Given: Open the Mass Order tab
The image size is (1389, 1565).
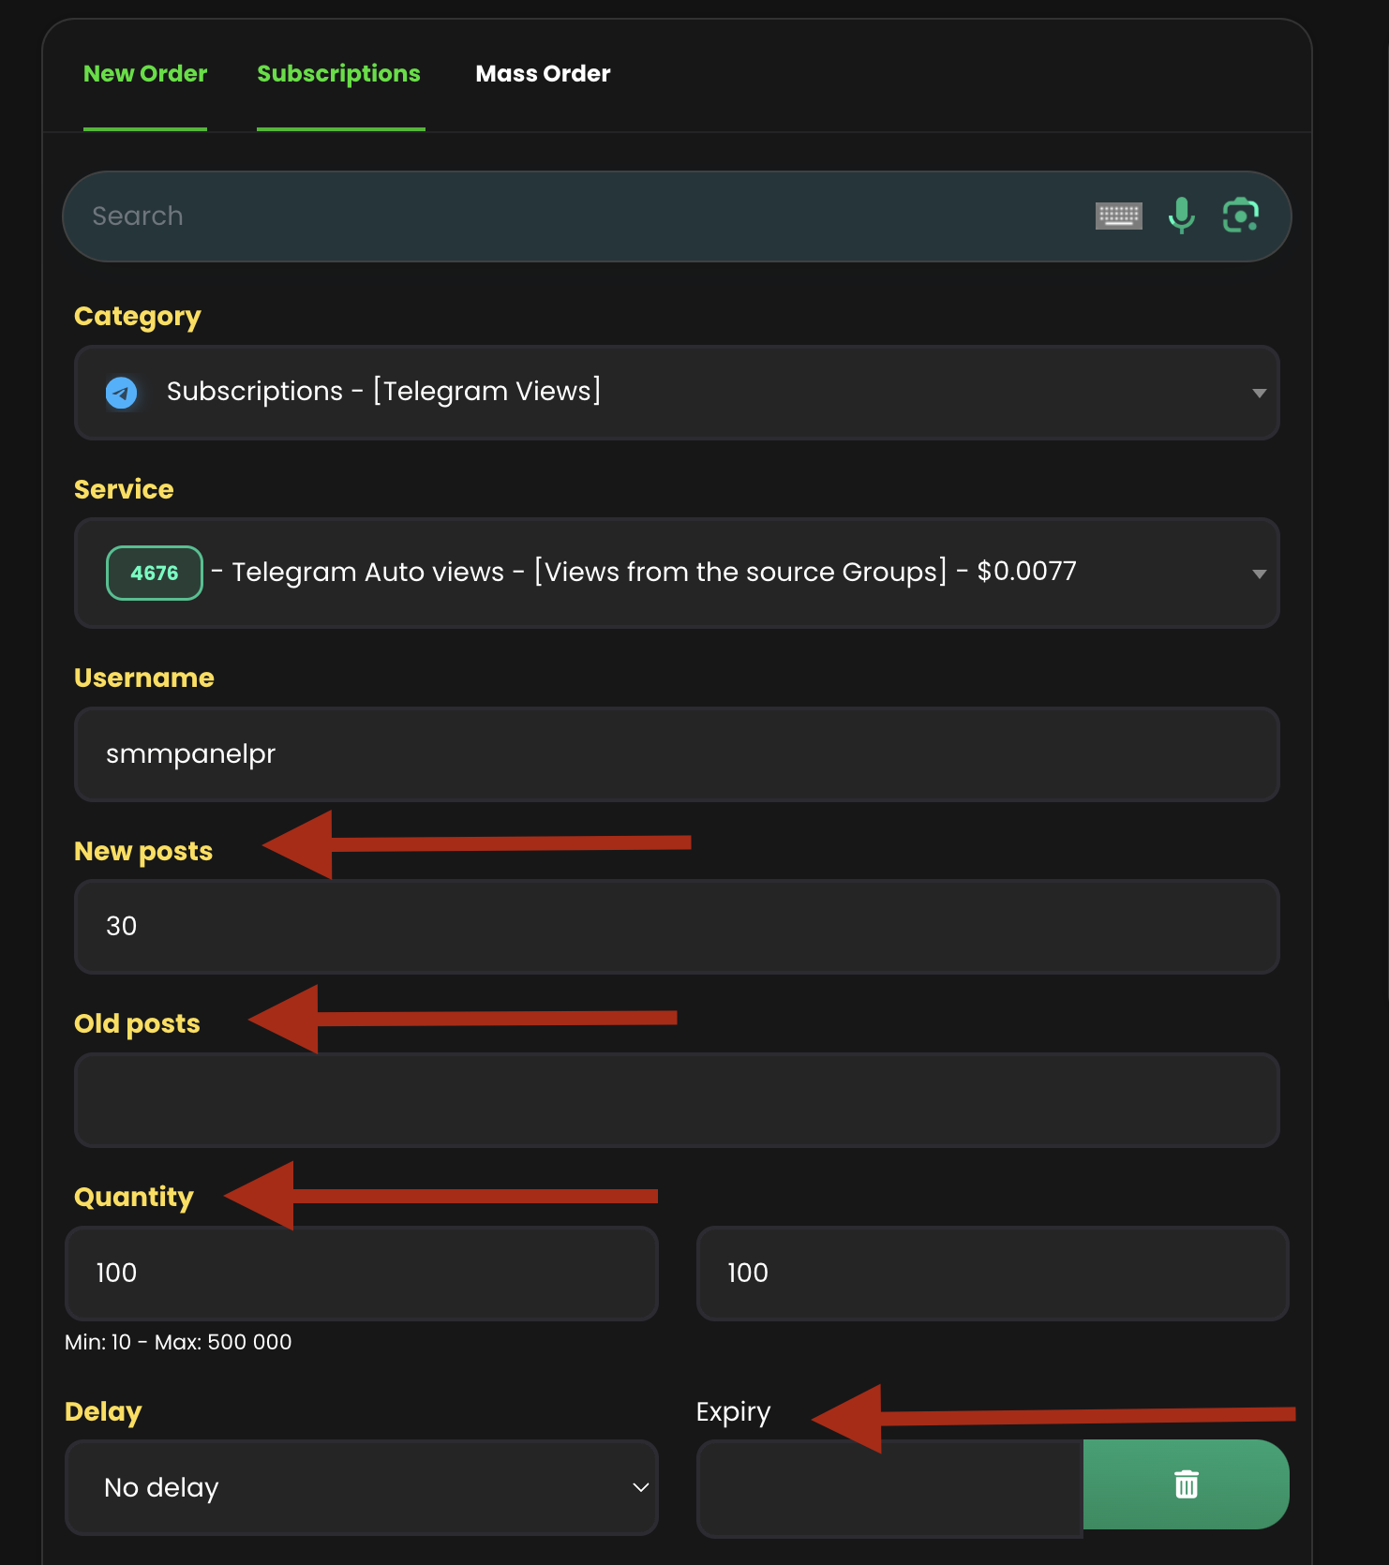Looking at the screenshot, I should [543, 74].
